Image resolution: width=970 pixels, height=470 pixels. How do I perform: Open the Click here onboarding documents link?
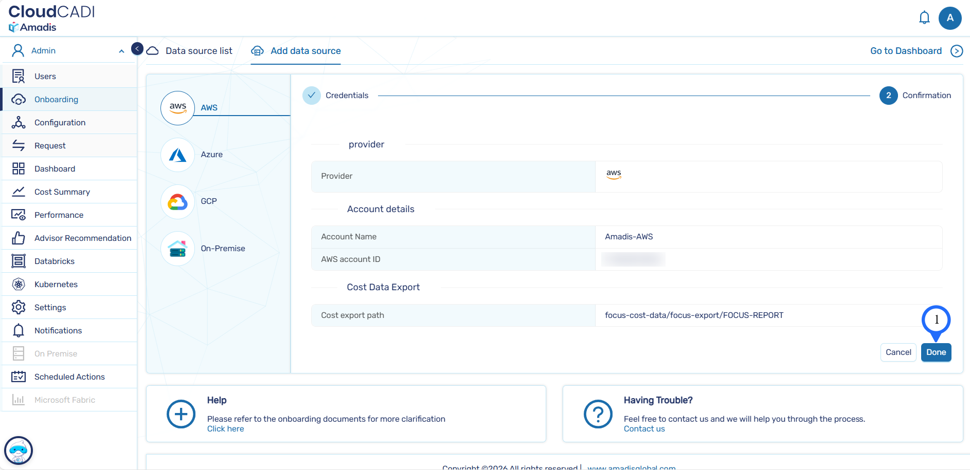225,429
